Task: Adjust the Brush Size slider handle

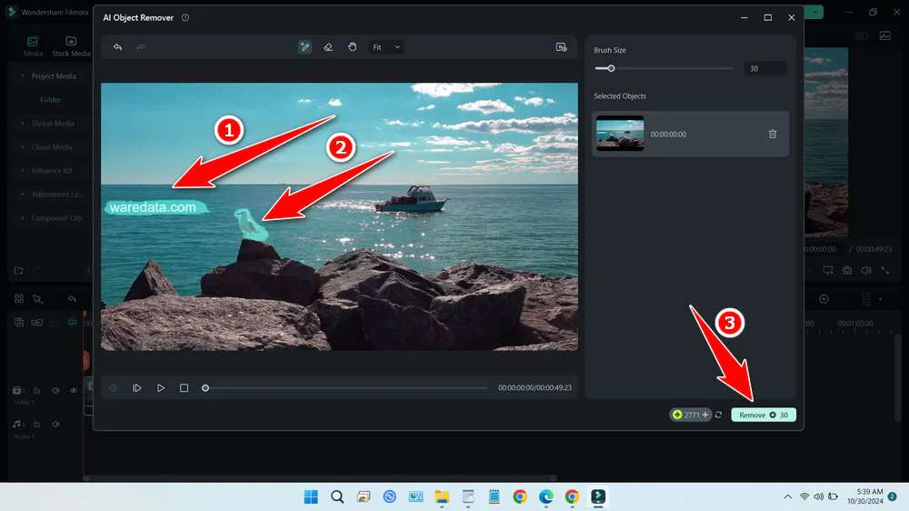Action: (611, 68)
